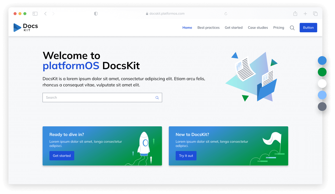This screenshot has height=194, width=335.
Task: Open the search icon in navigation bar
Action: [292, 28]
